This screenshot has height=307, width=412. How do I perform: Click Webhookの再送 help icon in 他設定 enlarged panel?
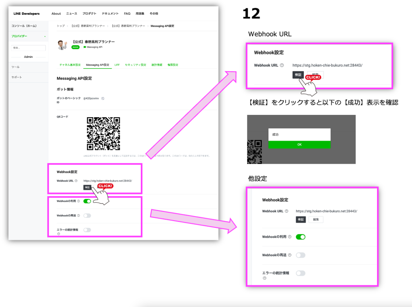coord(290,255)
